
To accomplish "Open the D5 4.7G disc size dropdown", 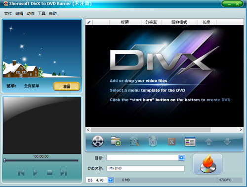I will click(111, 180).
